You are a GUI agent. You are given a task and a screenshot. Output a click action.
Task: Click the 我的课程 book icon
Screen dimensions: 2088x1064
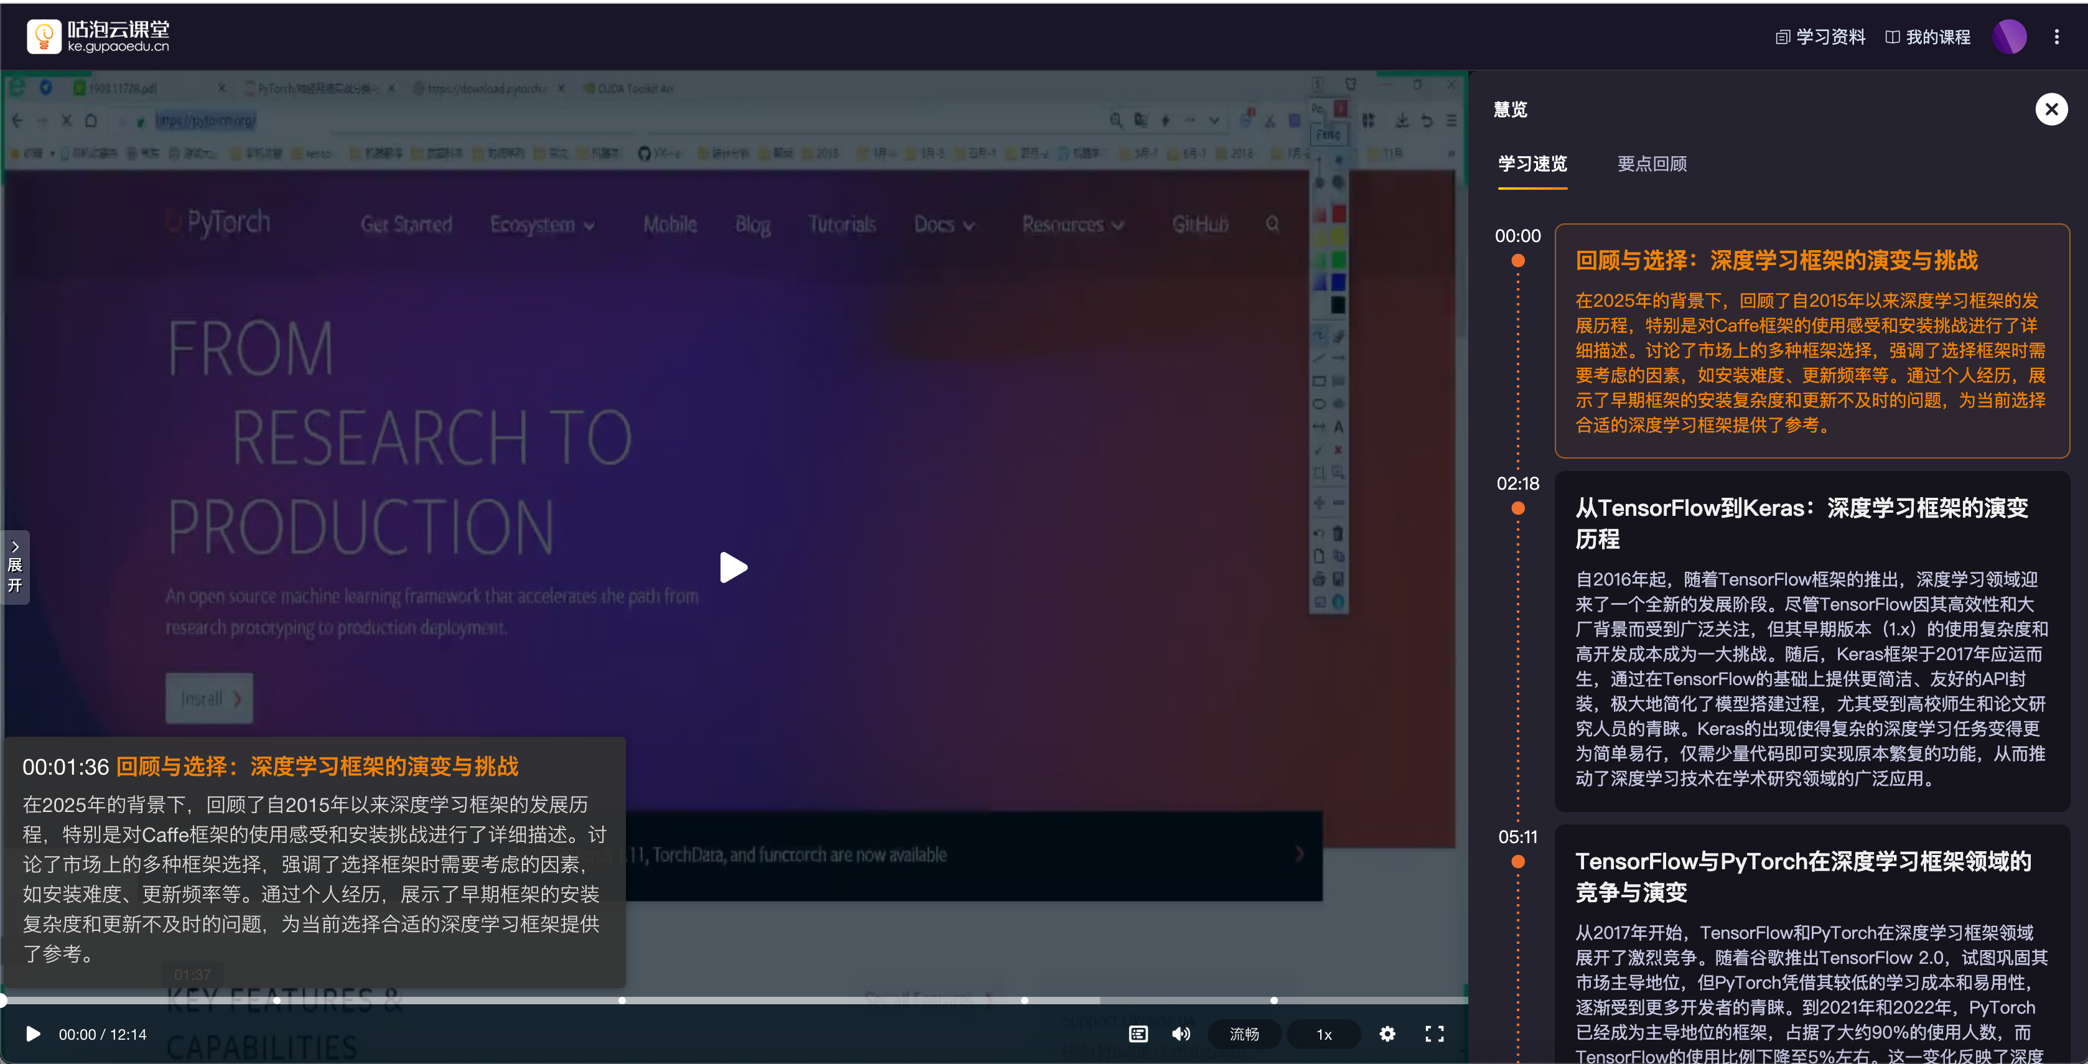[x=1893, y=37]
